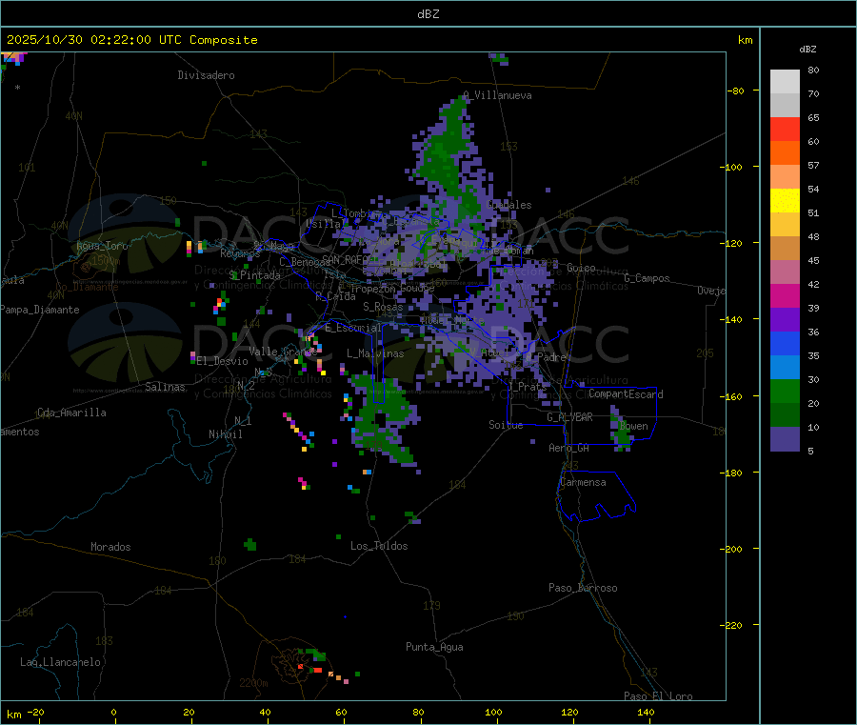Click the Aero_GA place label

569,448
